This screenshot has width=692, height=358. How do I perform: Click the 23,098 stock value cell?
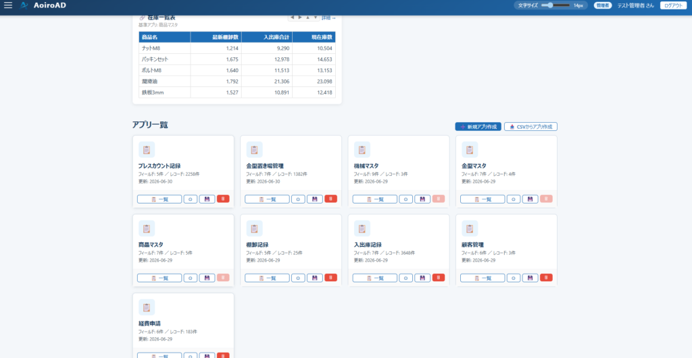pos(314,82)
